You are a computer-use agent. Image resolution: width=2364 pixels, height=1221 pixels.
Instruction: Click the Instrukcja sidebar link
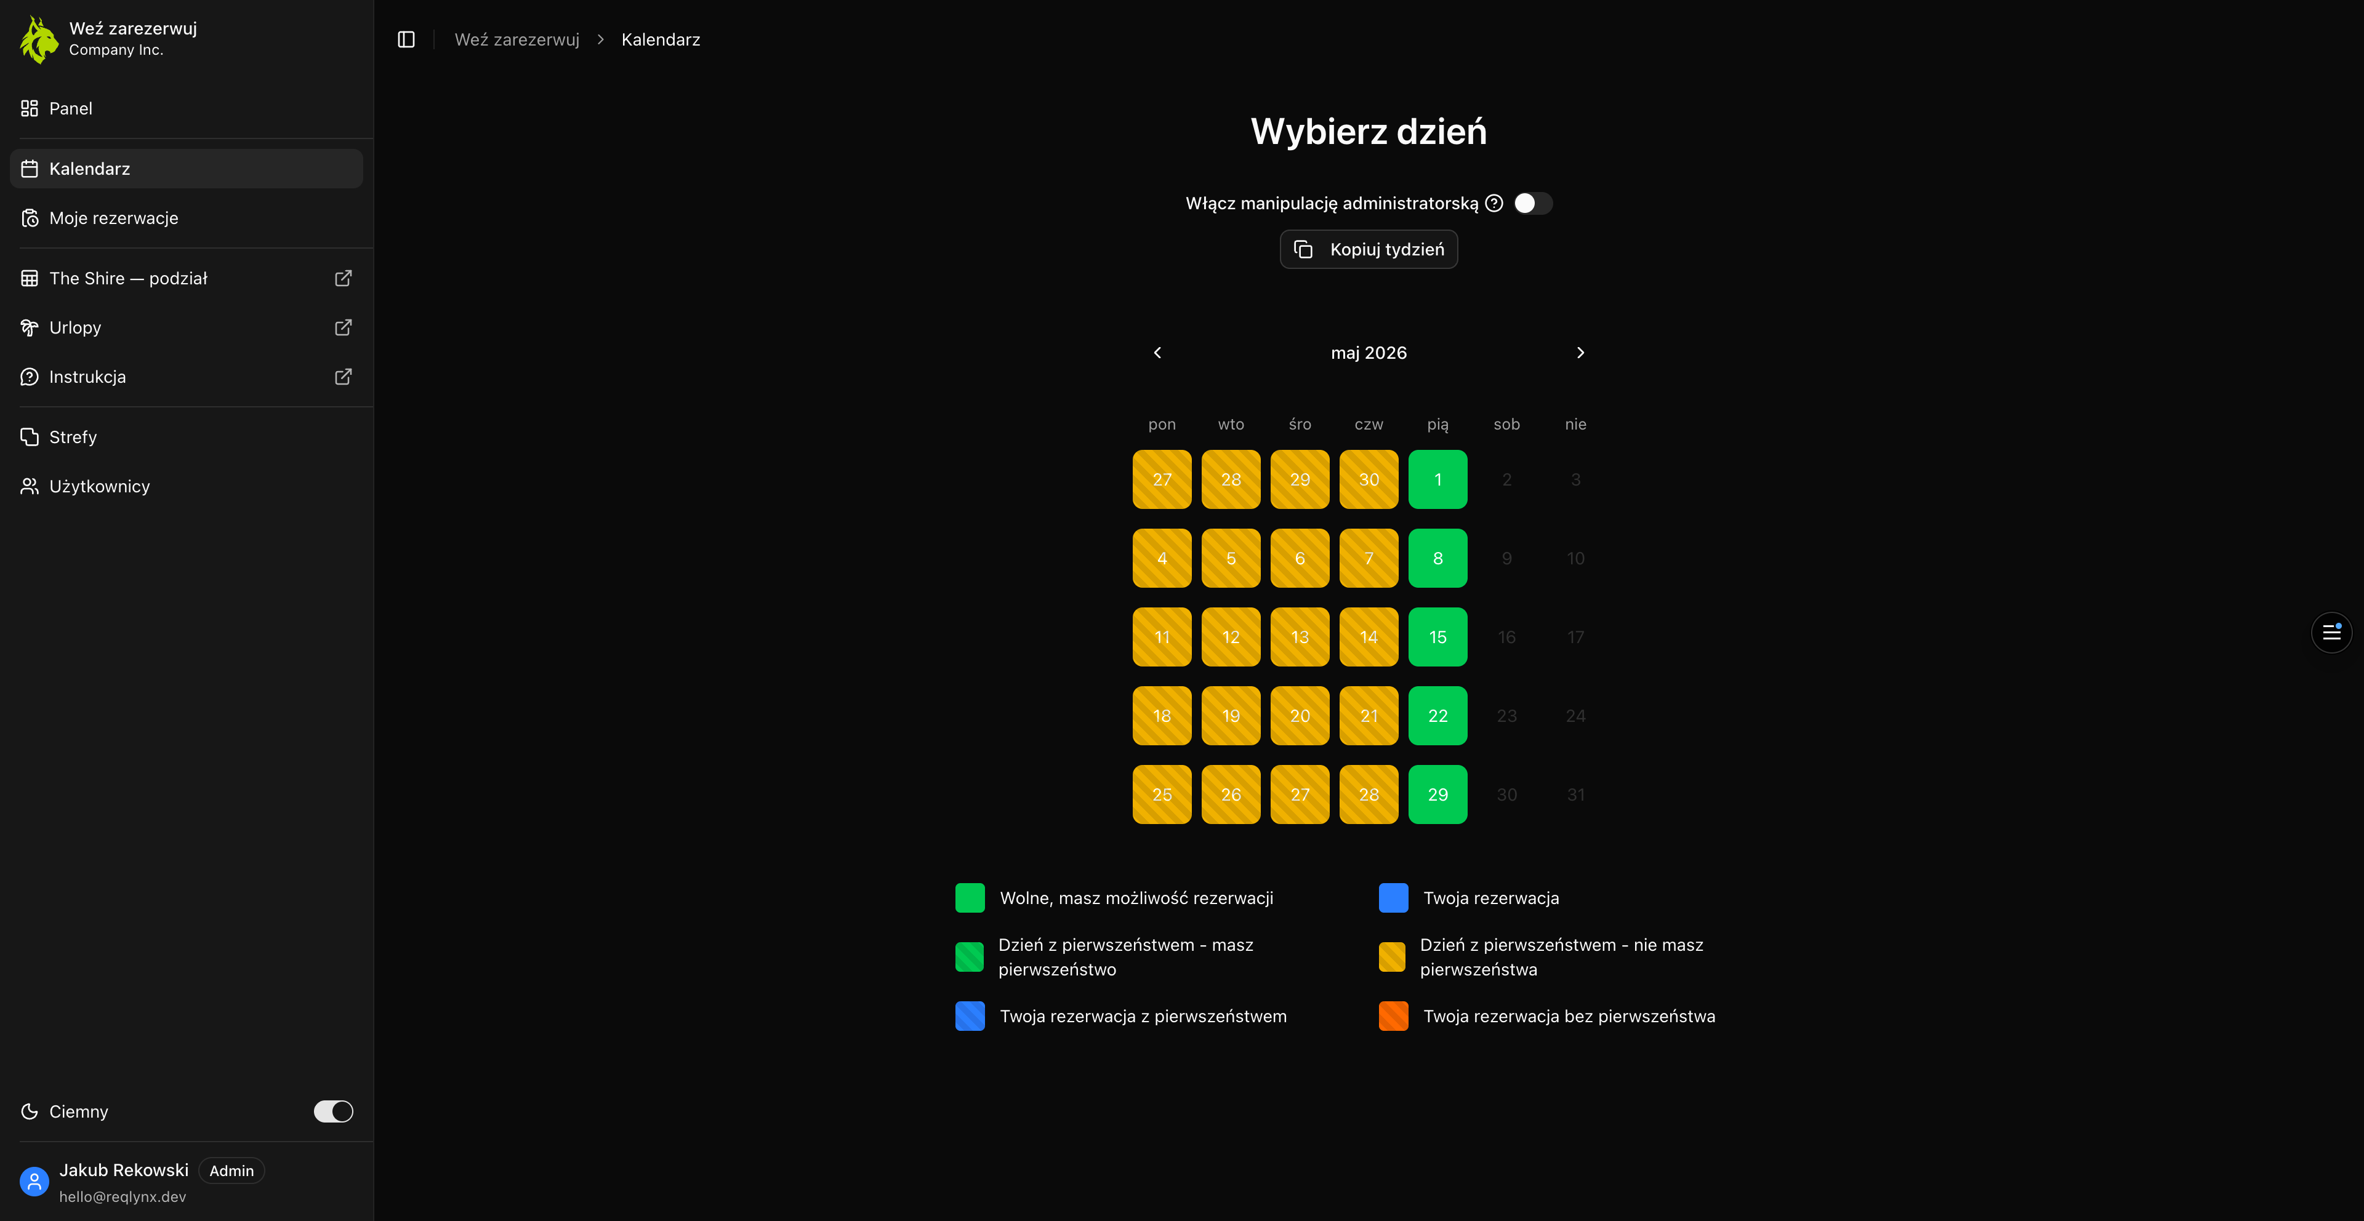coord(187,377)
